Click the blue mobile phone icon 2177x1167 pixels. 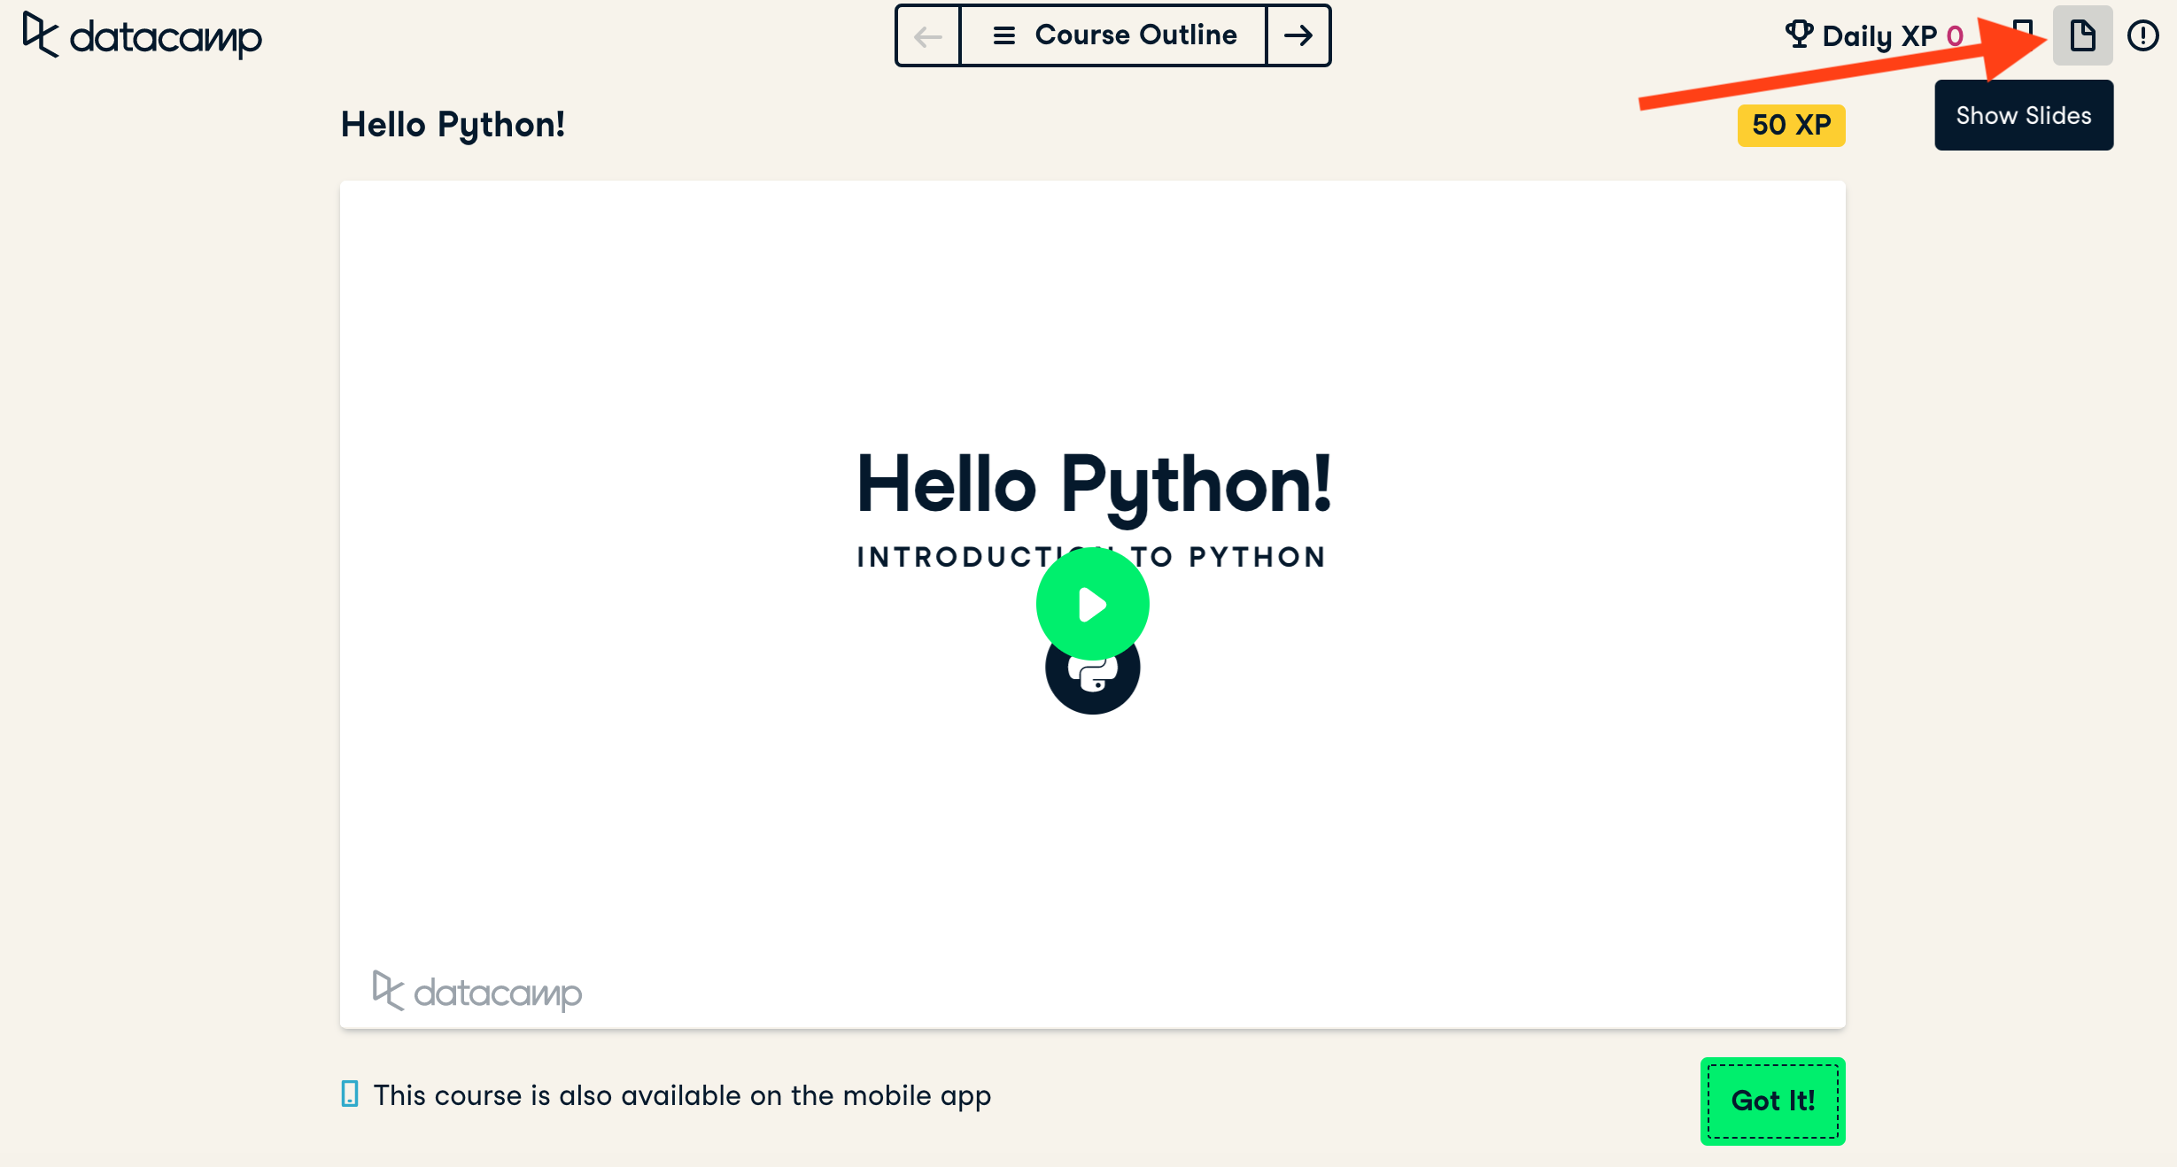click(x=350, y=1094)
